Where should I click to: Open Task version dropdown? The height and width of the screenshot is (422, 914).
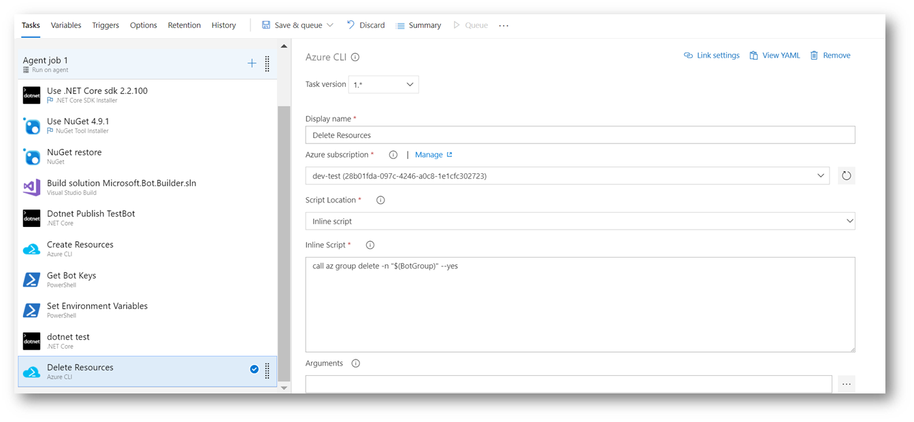pos(383,85)
